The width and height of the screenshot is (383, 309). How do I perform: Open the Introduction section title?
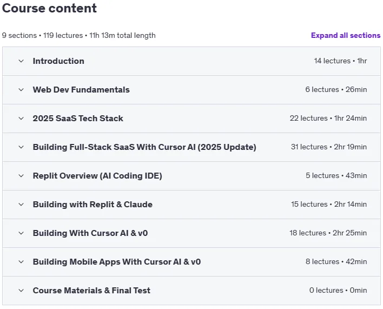[x=58, y=61]
